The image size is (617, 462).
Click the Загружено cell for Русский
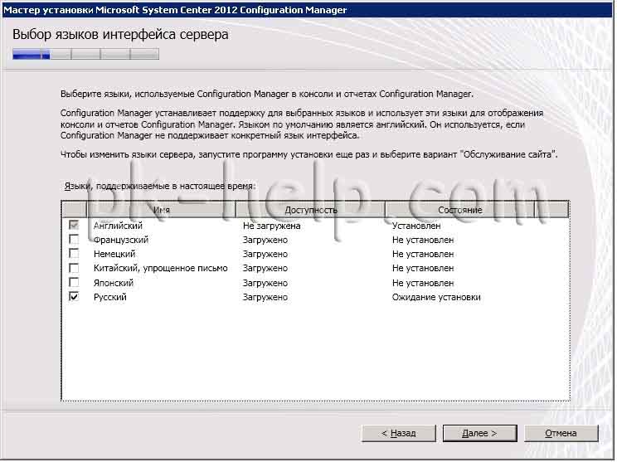click(265, 298)
